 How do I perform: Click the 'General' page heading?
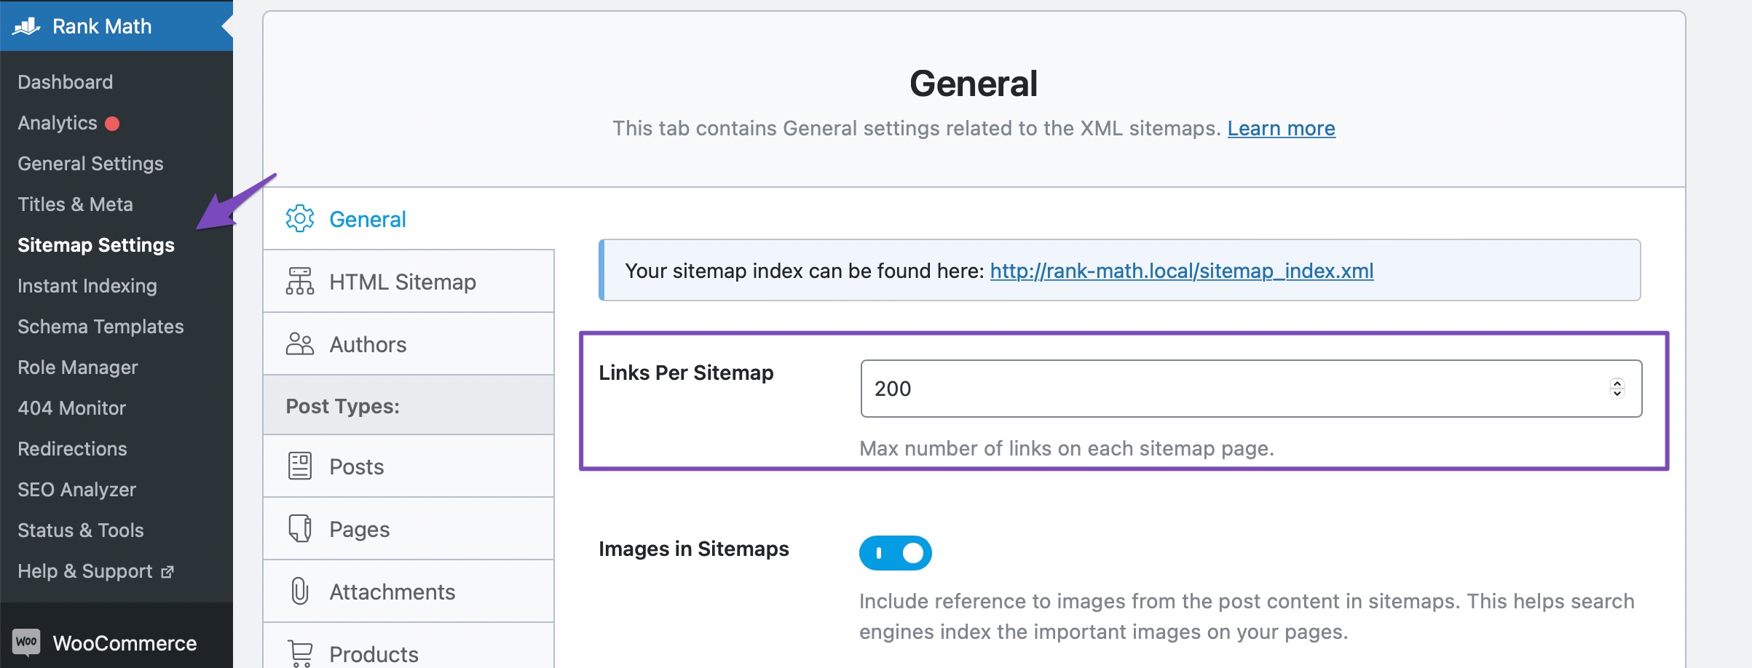(974, 83)
